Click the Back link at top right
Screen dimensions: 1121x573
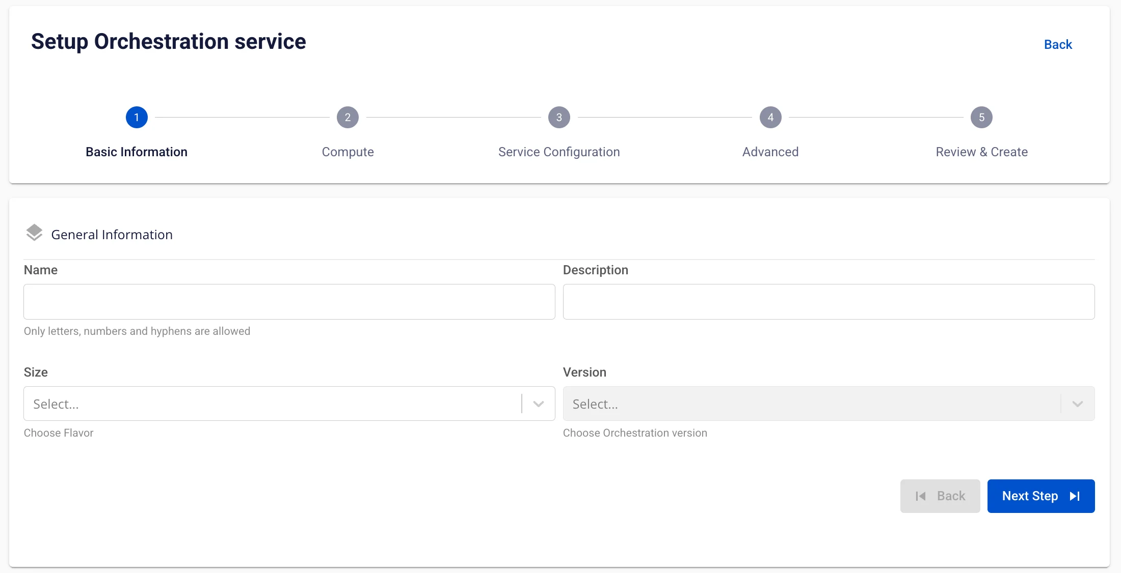(x=1058, y=44)
